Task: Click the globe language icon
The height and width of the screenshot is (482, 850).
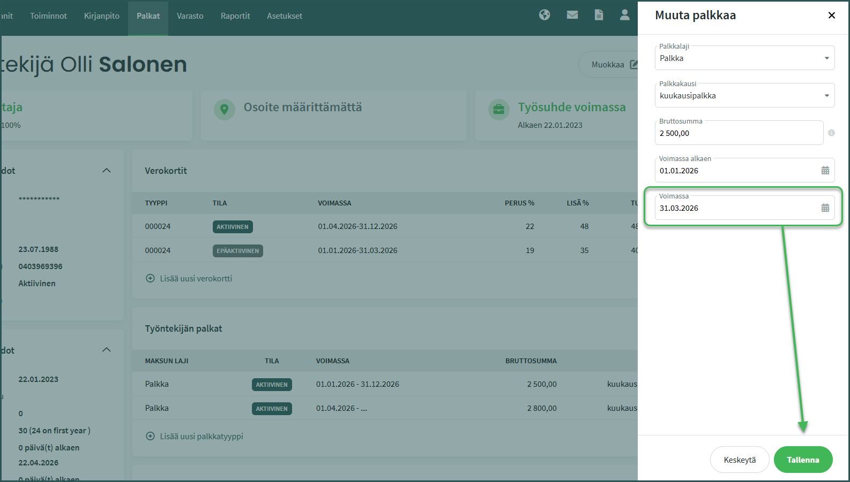Action: tap(545, 15)
